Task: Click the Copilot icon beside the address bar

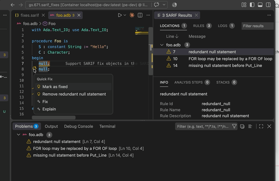Action: [x=174, y=5]
